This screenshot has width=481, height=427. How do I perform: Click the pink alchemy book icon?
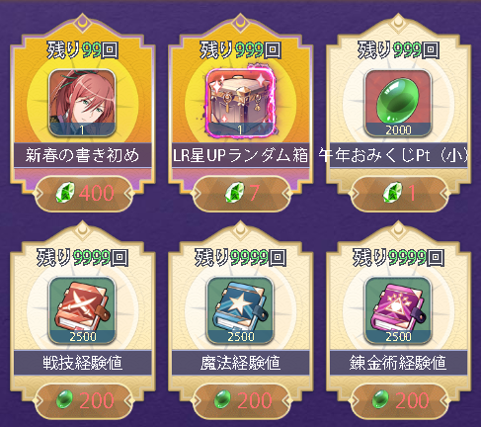[398, 310]
